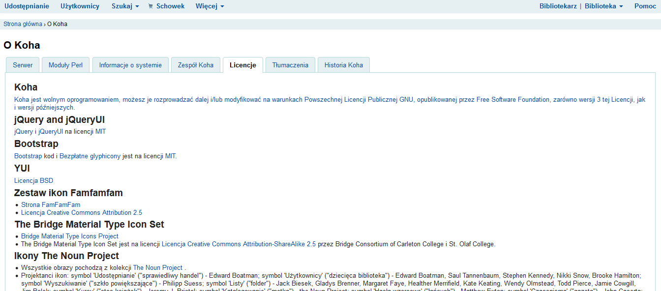
Task: Switch to the Serwer tab
Action: click(x=23, y=65)
